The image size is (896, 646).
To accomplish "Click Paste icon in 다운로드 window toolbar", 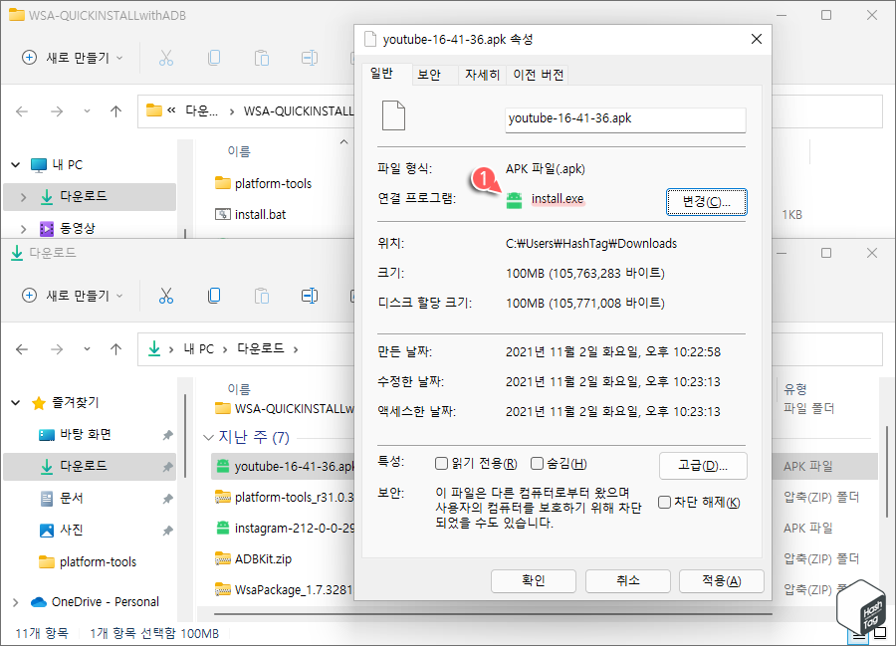I will tap(262, 296).
